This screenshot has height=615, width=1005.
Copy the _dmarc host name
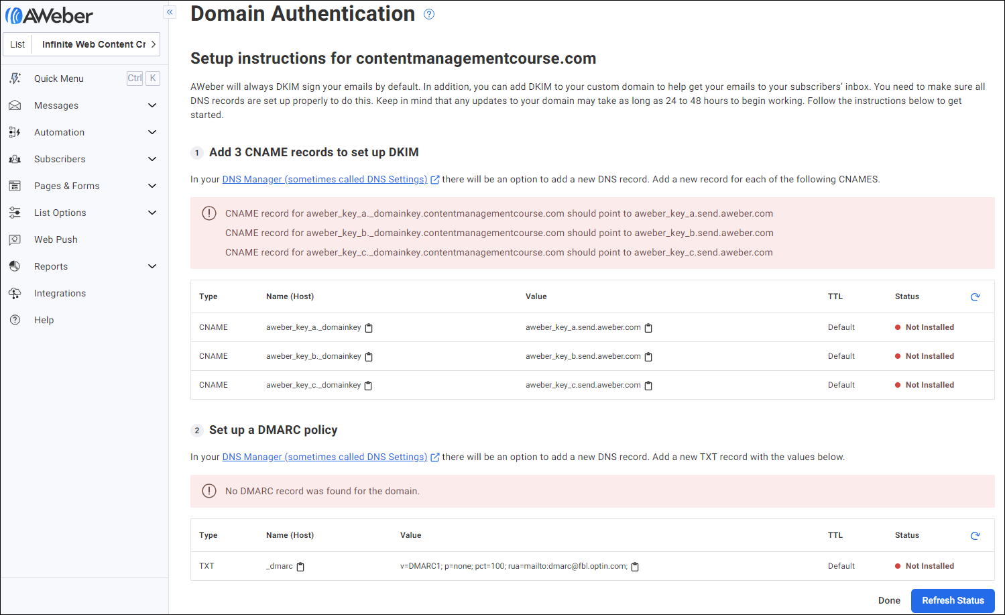tap(300, 567)
